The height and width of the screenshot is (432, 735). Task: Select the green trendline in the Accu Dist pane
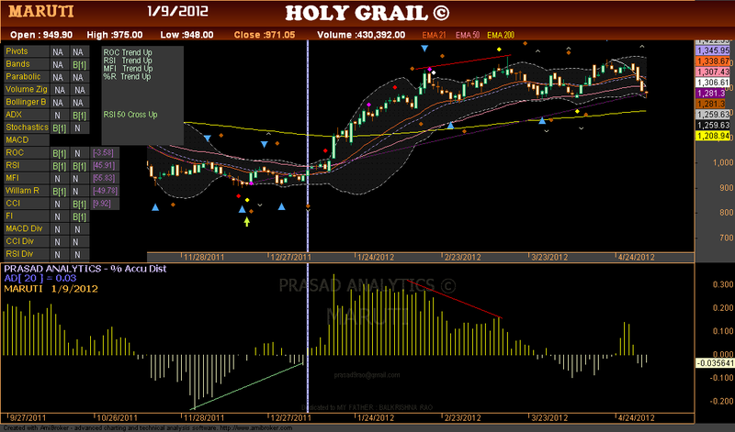pos(248,385)
